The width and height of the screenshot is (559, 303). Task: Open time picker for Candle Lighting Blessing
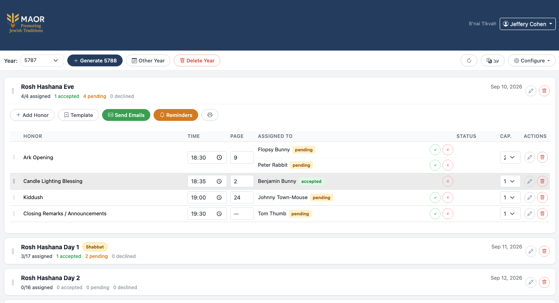tap(219, 181)
